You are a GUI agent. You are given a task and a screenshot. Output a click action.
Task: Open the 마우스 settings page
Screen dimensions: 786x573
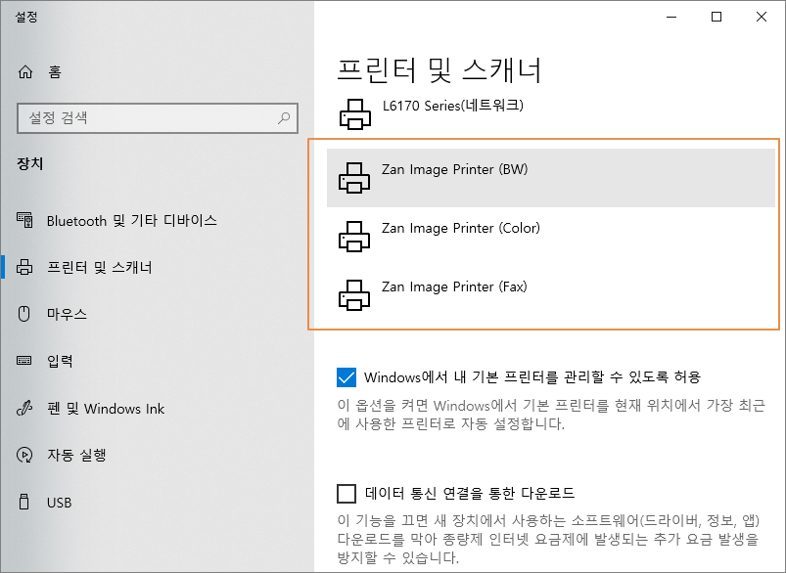[68, 314]
